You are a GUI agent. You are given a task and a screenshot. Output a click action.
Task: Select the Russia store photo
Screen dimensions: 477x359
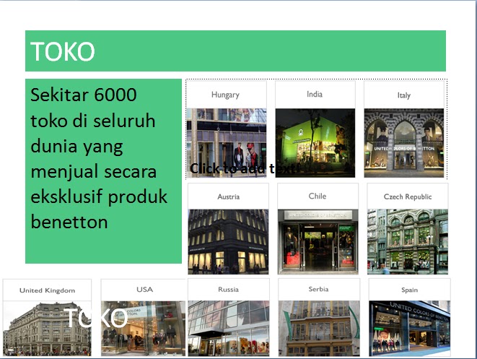coord(229,329)
